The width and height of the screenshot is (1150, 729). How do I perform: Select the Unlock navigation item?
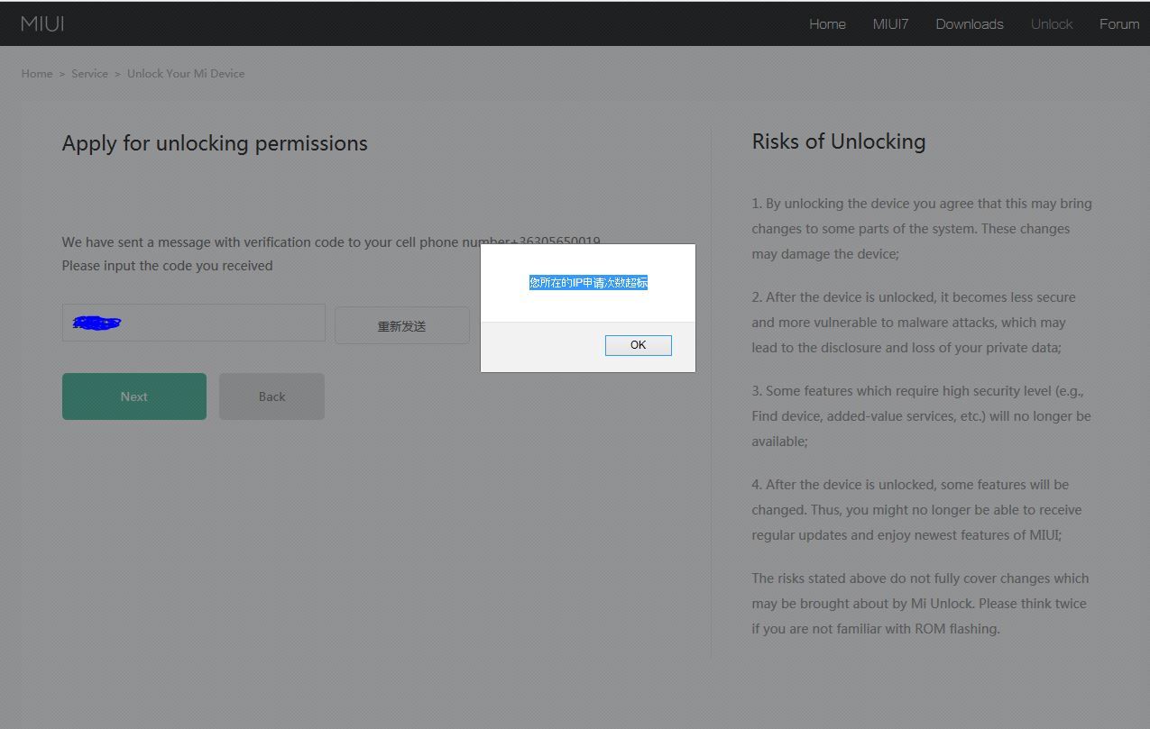[x=1052, y=24]
